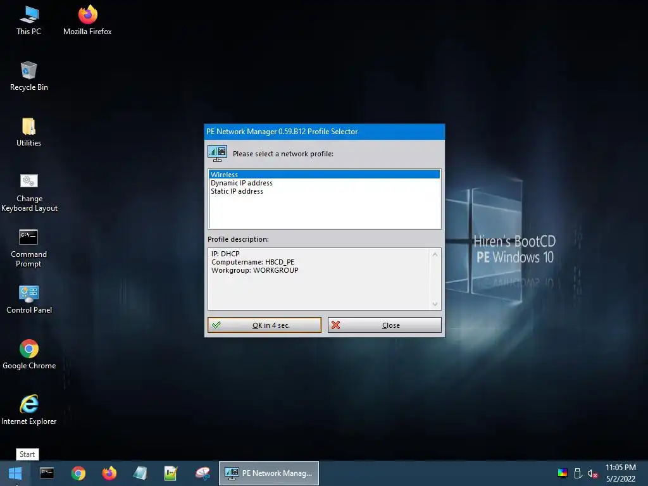The width and height of the screenshot is (648, 486).
Task: Launch Chrome from the taskbar
Action: pyautogui.click(x=78, y=473)
